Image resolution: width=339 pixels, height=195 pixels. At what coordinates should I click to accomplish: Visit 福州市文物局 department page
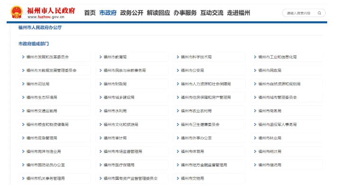pyautogui.click(x=192, y=178)
